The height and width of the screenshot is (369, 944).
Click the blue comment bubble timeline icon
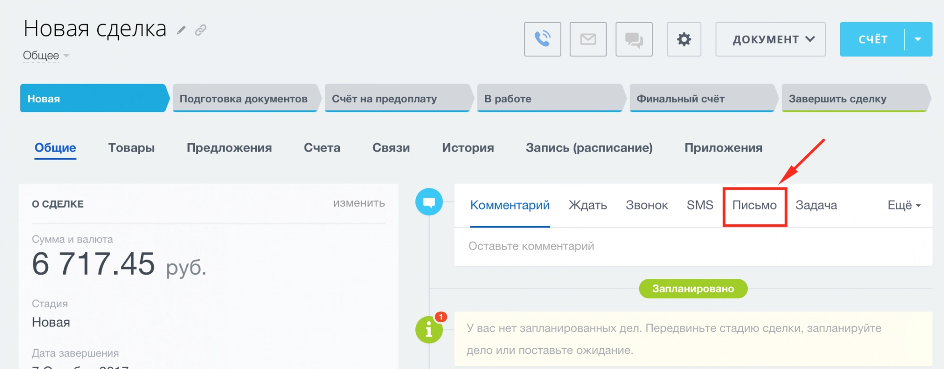point(429,202)
